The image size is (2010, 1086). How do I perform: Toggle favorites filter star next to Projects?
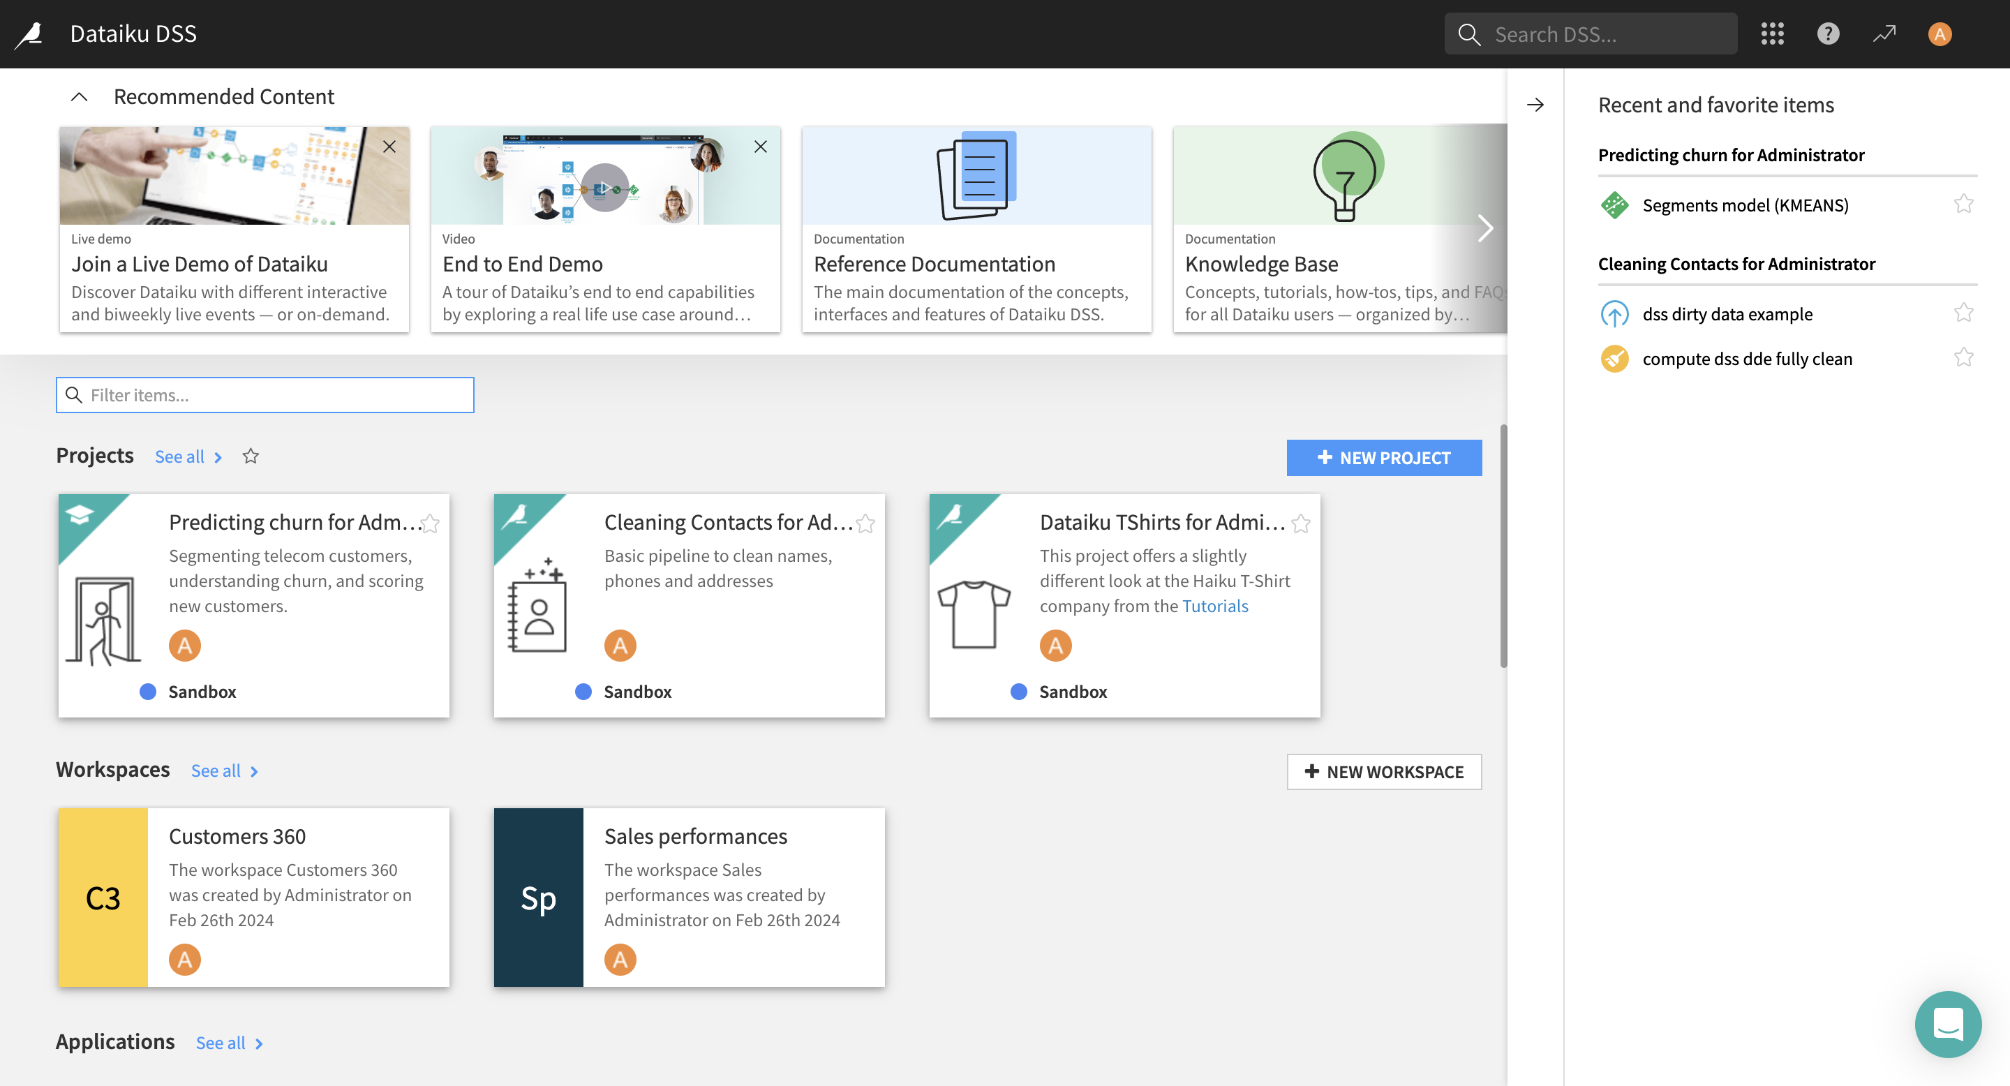click(x=250, y=456)
